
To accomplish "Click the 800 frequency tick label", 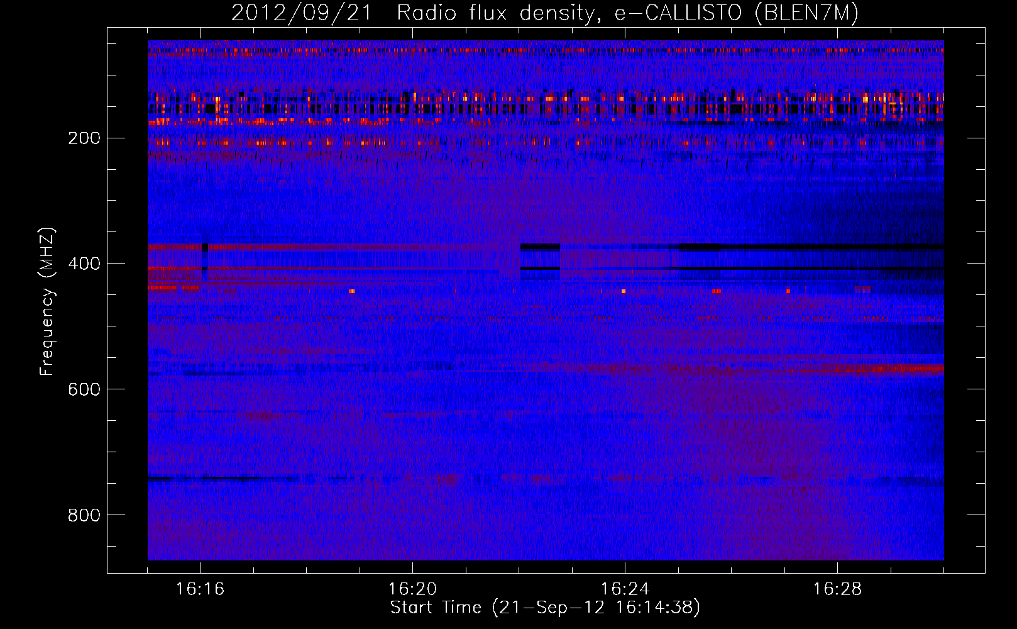I will tap(84, 515).
